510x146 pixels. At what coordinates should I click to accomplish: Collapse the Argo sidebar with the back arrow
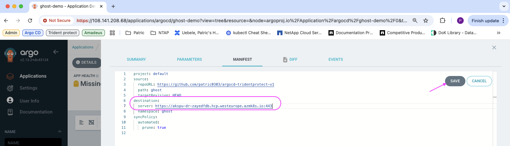(56, 52)
